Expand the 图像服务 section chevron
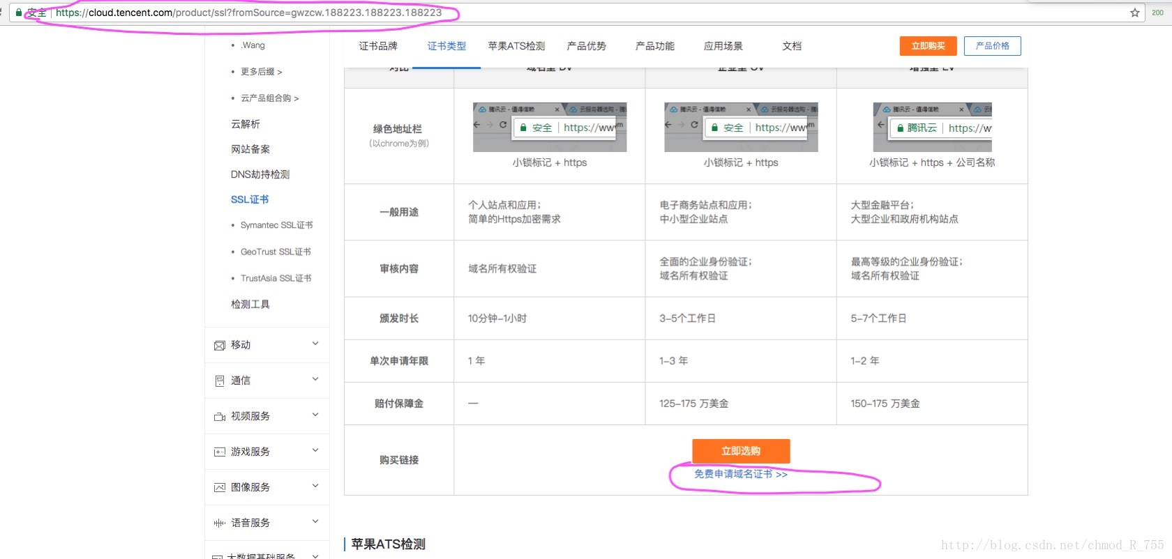Image resolution: width=1172 pixels, height=559 pixels. [315, 486]
